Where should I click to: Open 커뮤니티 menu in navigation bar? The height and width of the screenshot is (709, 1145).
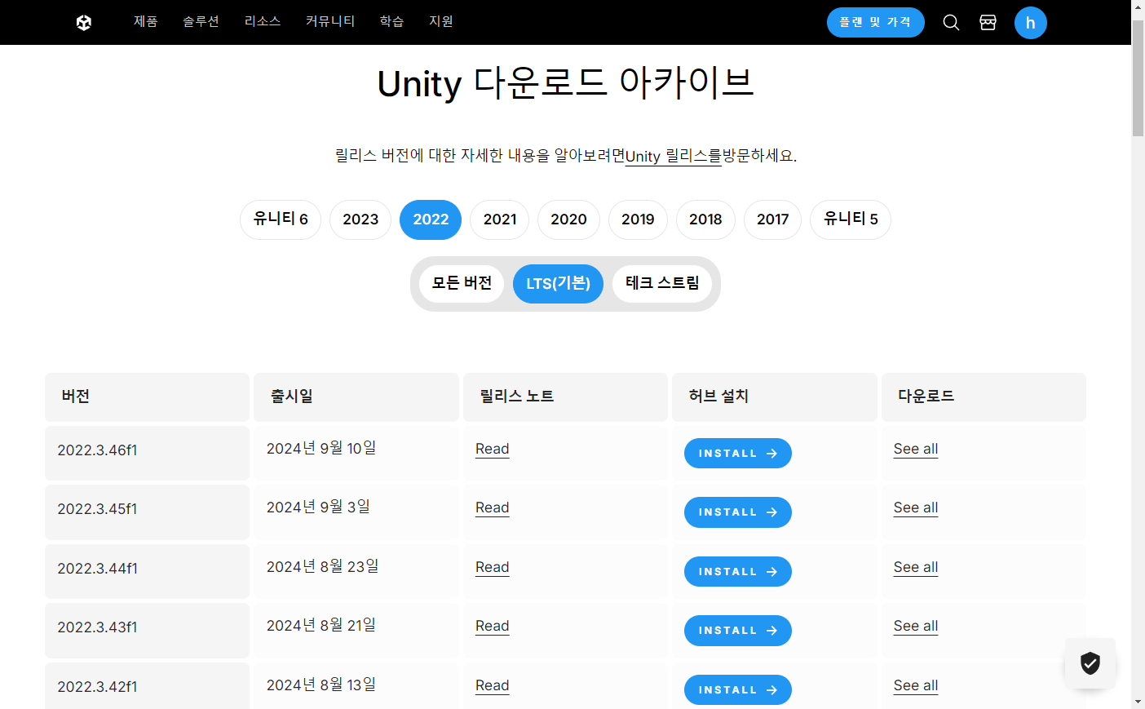[330, 21]
